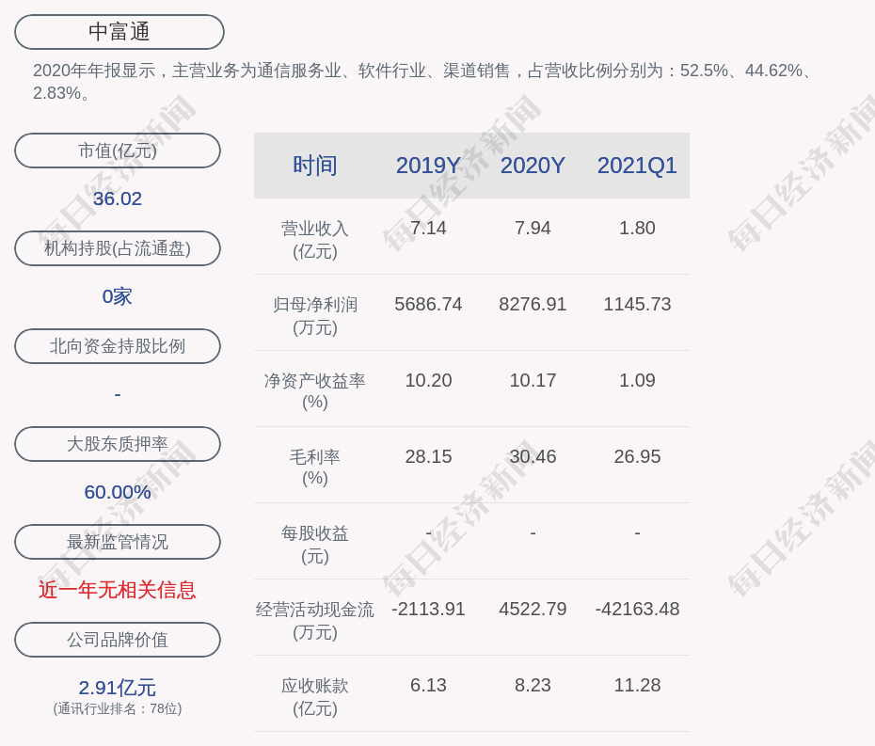Click gross margin value 30.46
The image size is (875, 746).
coord(533,457)
